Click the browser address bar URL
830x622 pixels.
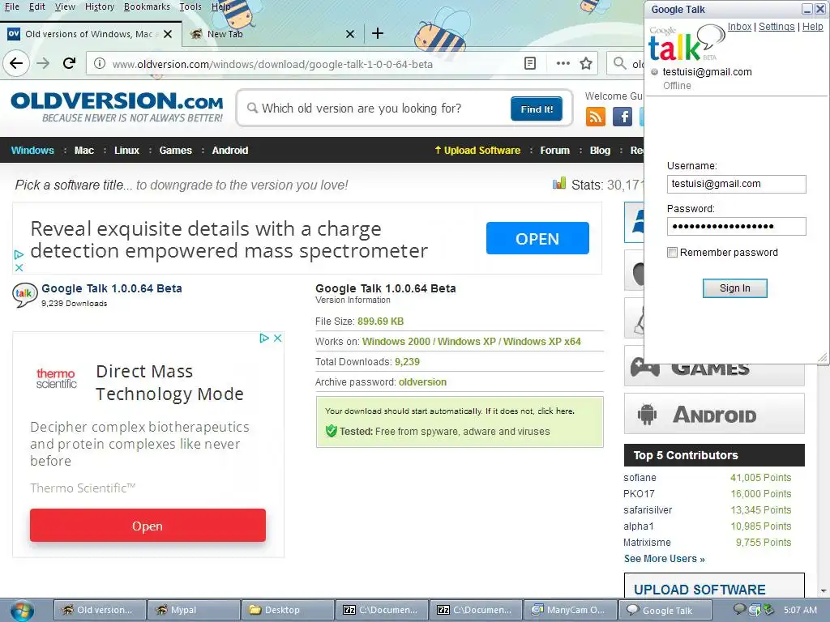(272, 64)
